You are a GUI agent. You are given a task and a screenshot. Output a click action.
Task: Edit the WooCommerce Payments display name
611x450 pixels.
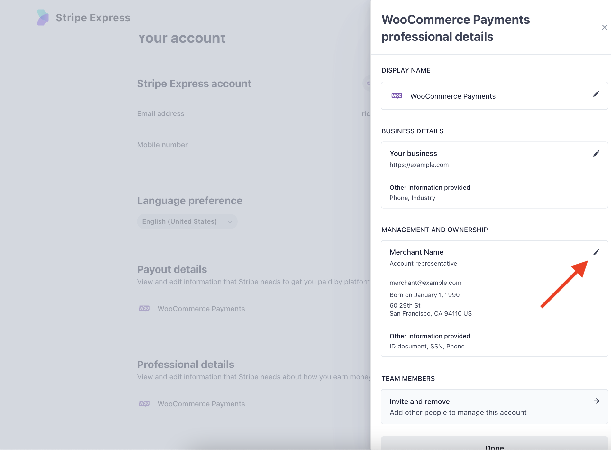tap(596, 94)
